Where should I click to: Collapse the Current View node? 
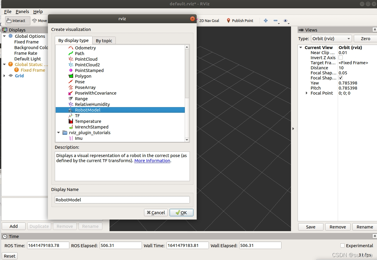tap(301, 47)
